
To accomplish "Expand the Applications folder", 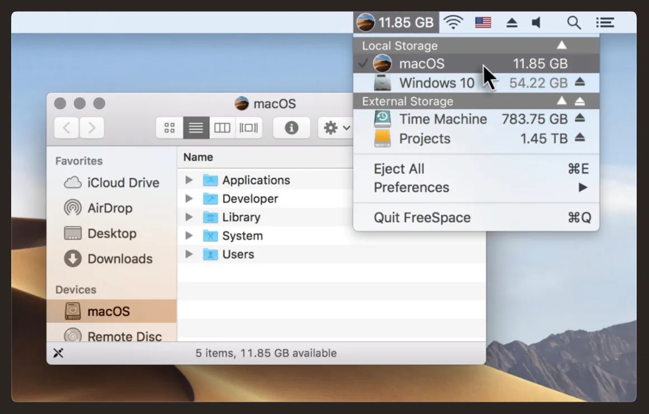I will click(189, 180).
